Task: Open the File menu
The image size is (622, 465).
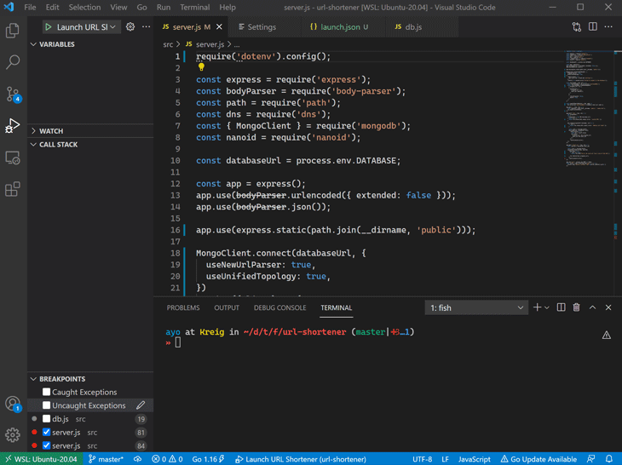Action: point(30,7)
